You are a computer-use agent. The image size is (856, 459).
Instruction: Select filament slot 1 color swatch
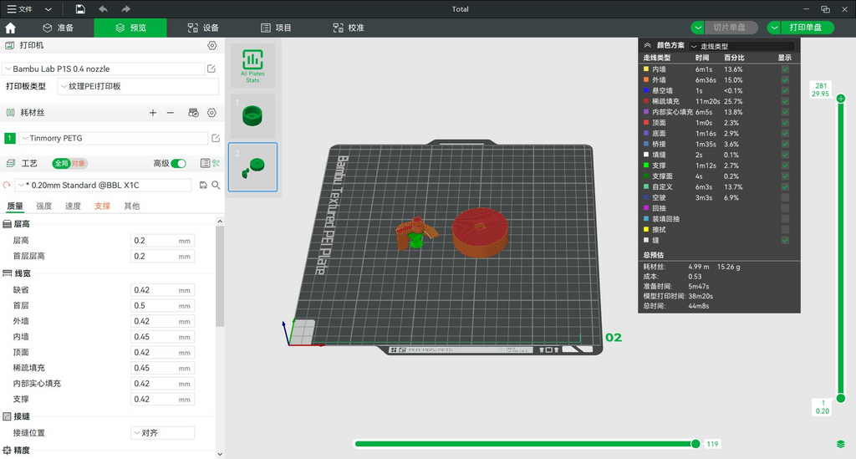click(x=10, y=138)
